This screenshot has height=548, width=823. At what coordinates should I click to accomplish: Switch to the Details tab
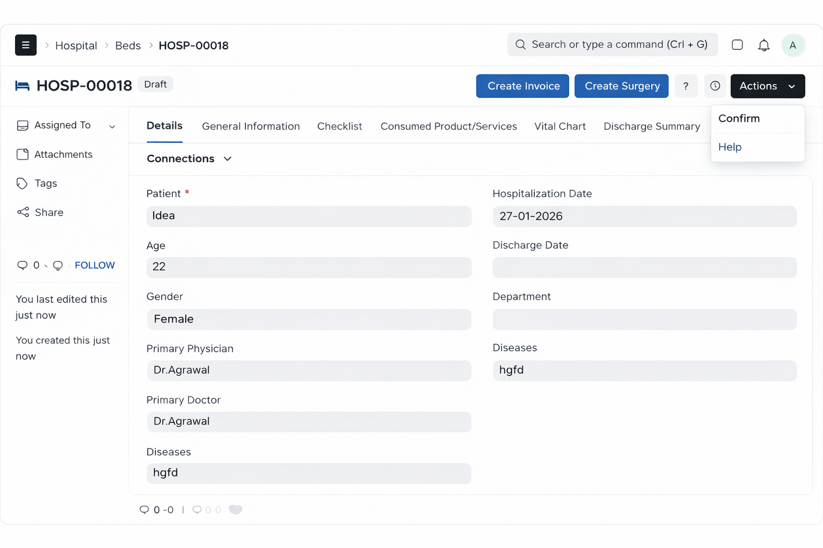[x=164, y=126]
